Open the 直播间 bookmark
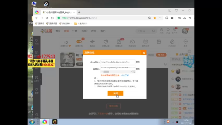The width and height of the screenshot is (222, 125). [40, 24]
